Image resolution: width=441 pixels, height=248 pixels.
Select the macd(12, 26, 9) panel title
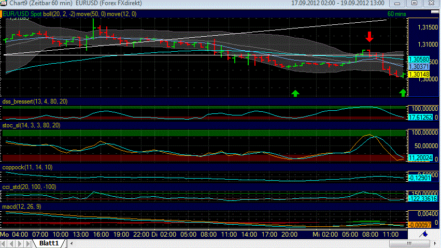tap(22, 207)
